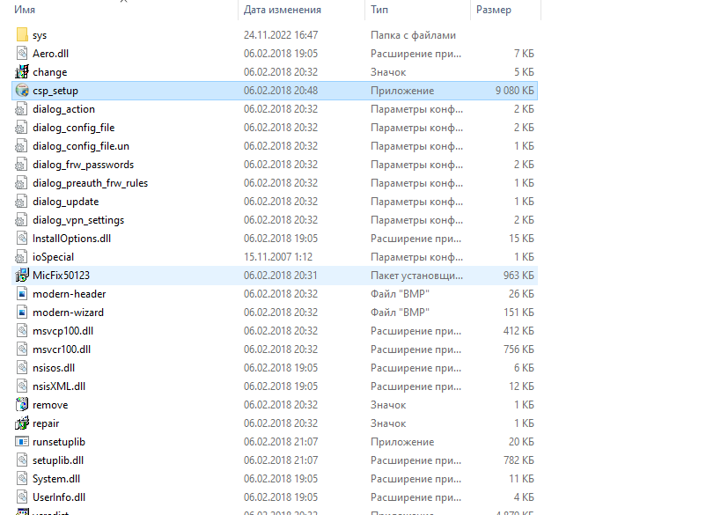Select the file name ioSpecial
Screen dimensions: 706x515
pyautogui.click(x=53, y=257)
